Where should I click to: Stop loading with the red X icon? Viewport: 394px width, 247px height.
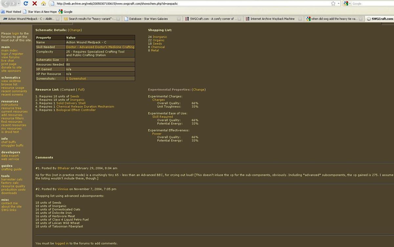(x=34, y=4)
